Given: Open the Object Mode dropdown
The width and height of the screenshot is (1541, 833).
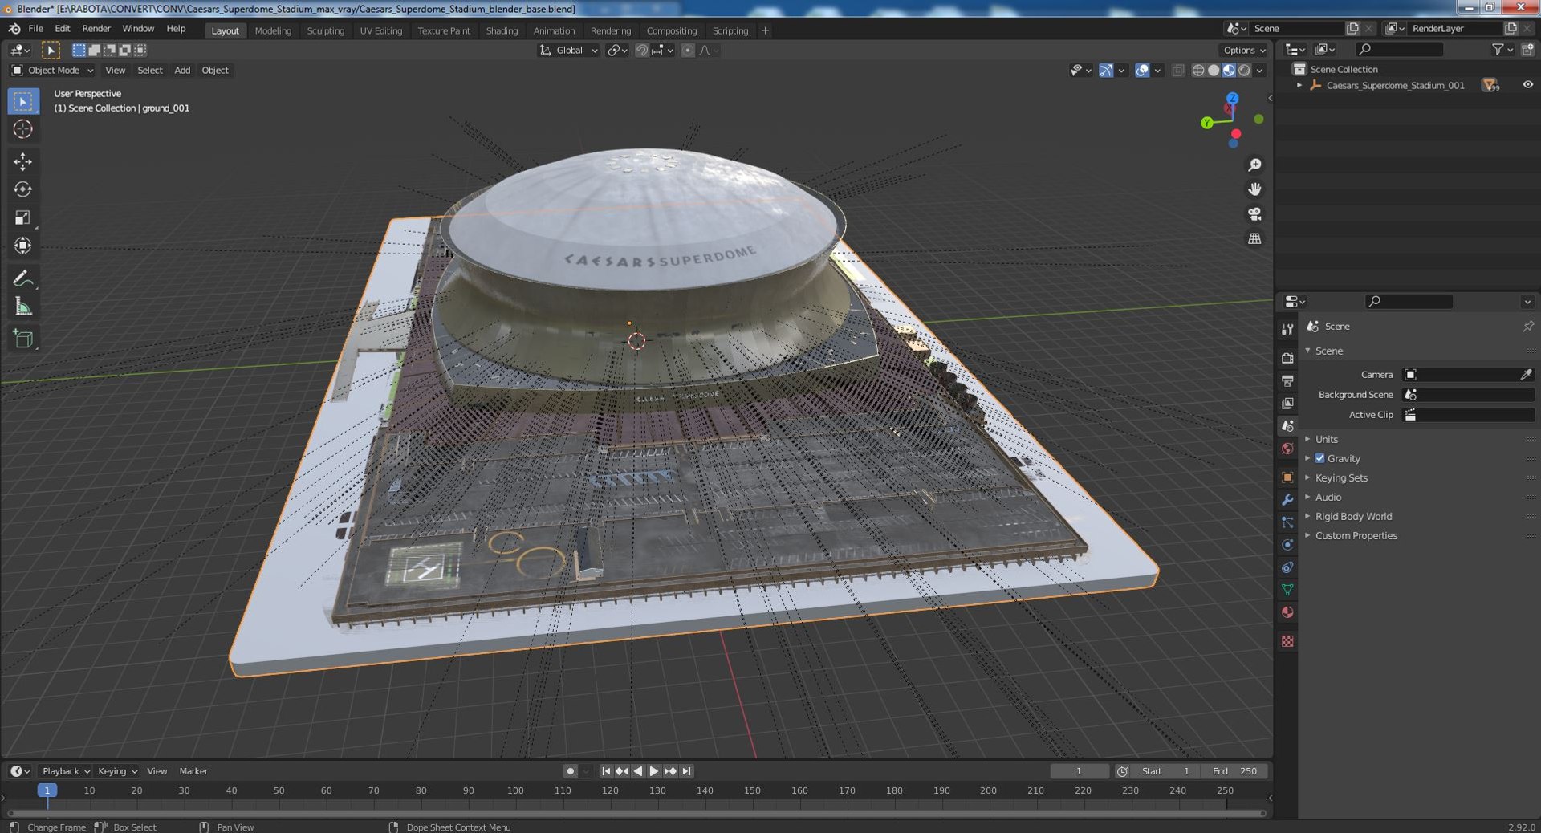Looking at the screenshot, I should point(53,71).
